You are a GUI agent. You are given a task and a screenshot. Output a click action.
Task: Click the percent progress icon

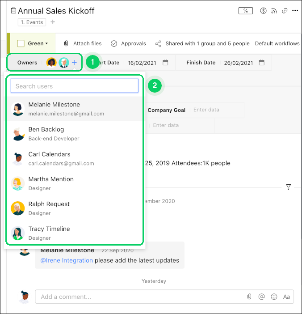click(245, 11)
